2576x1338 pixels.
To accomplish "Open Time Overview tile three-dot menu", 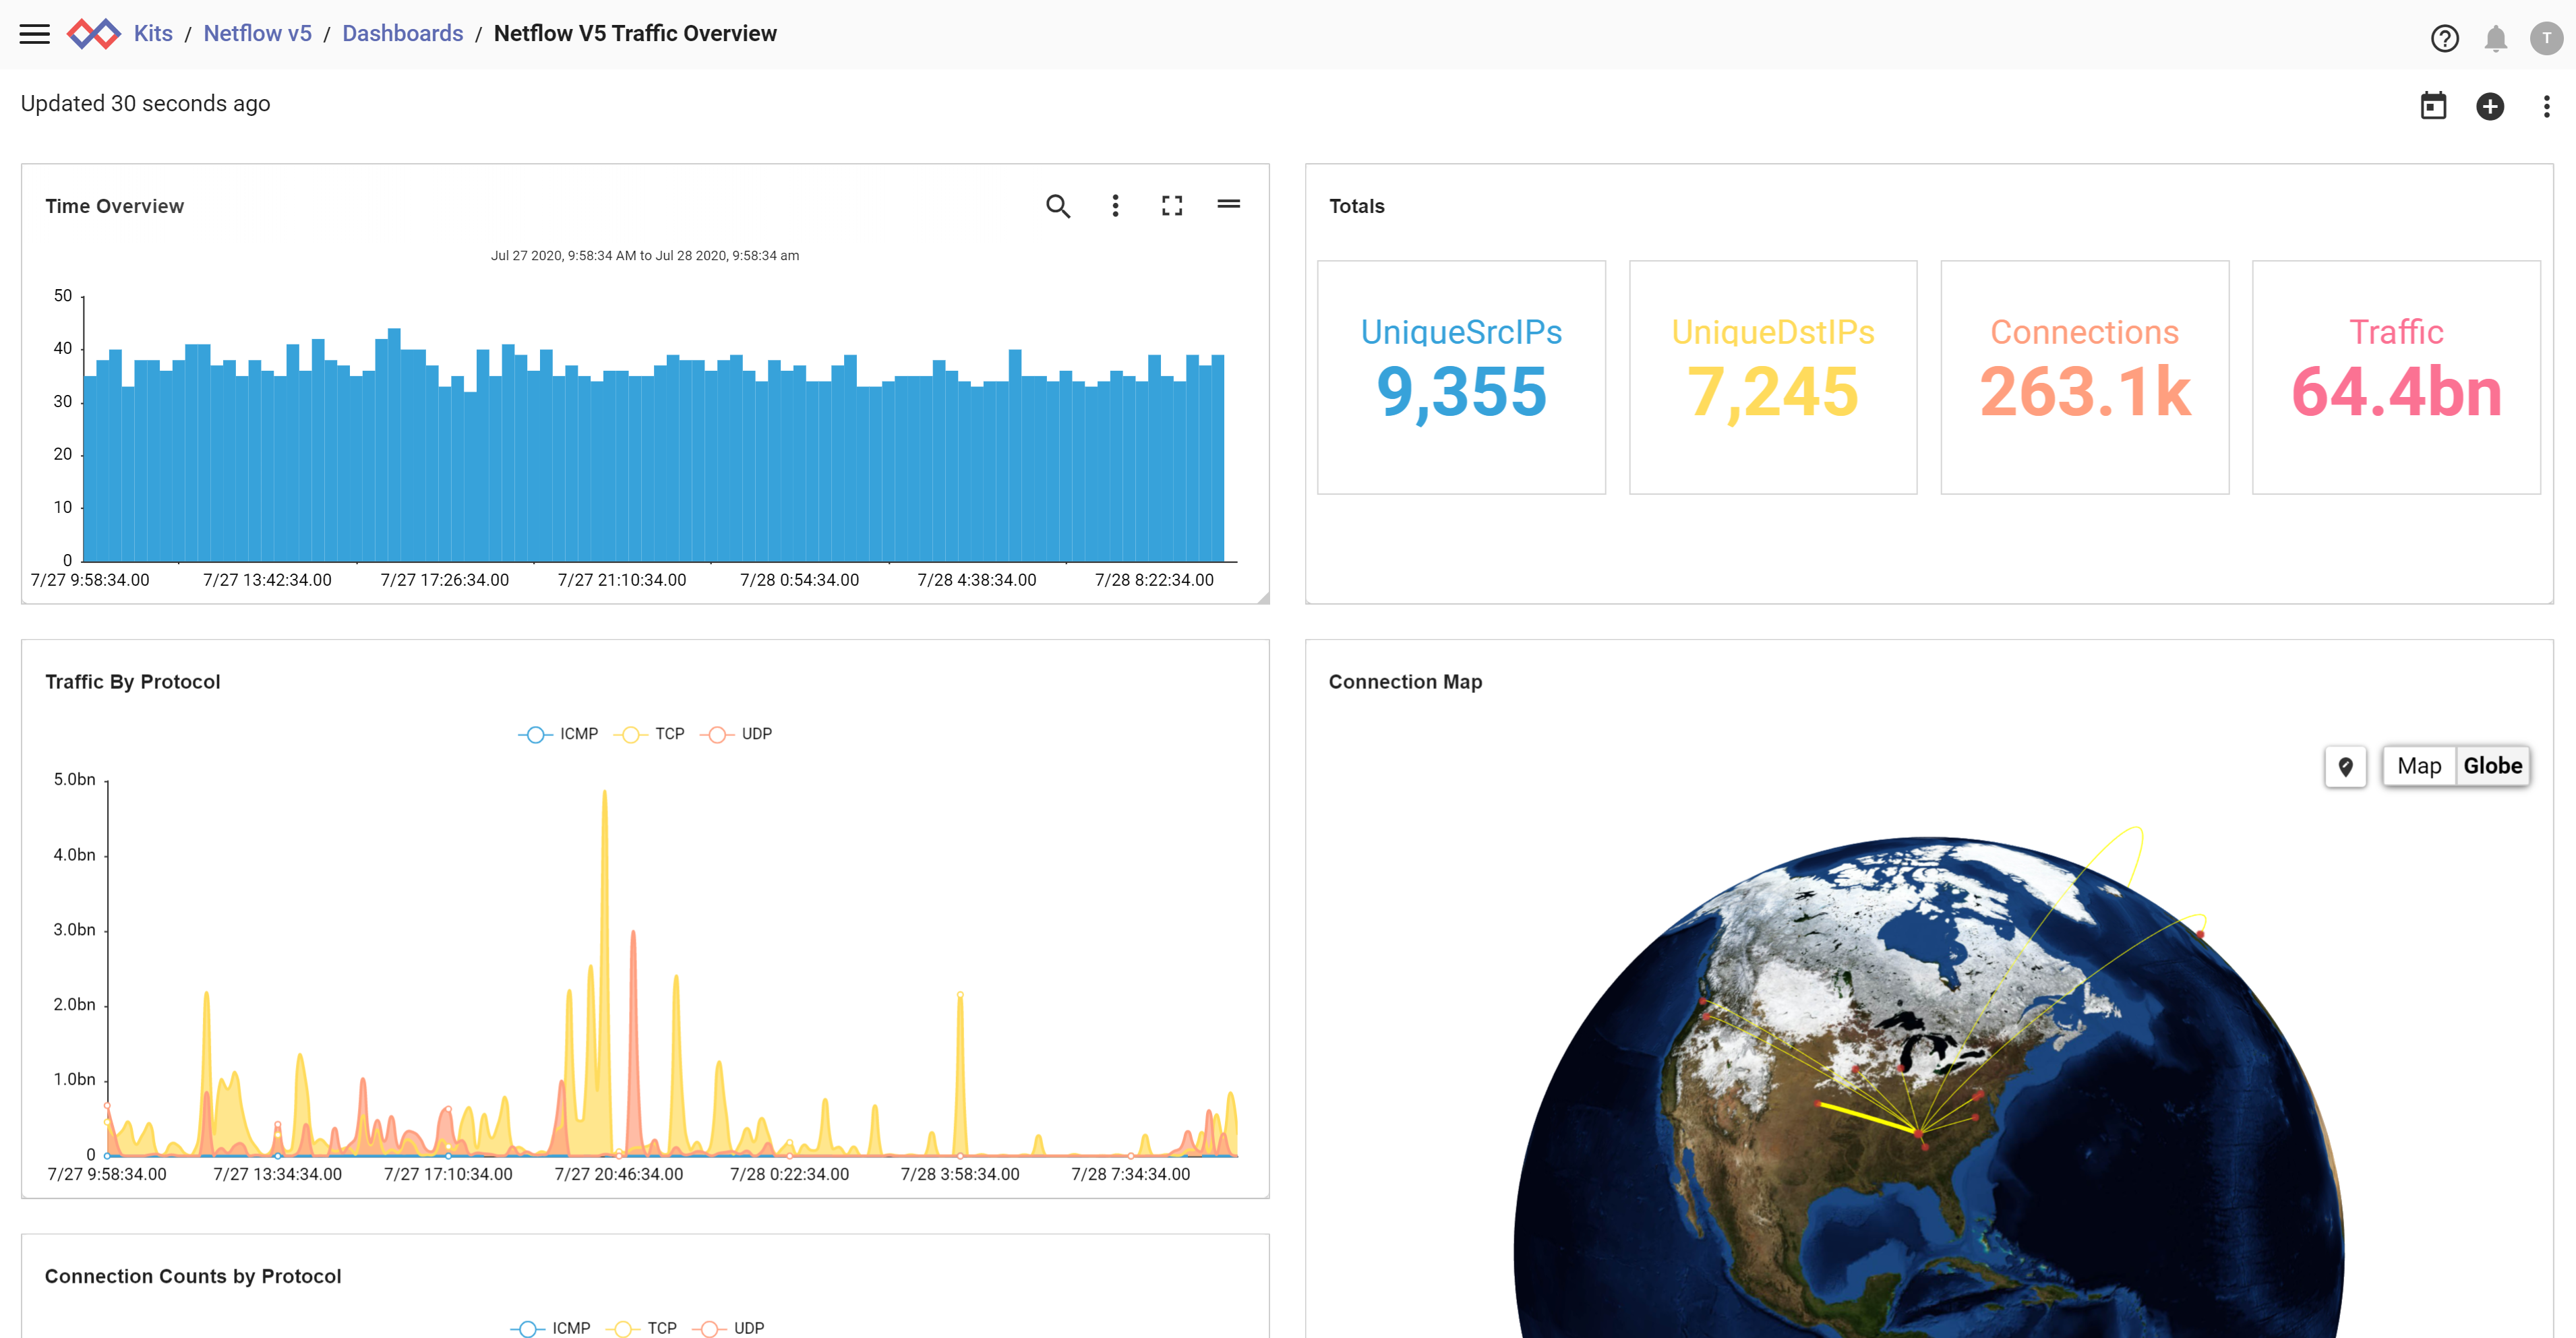I will (x=1115, y=206).
